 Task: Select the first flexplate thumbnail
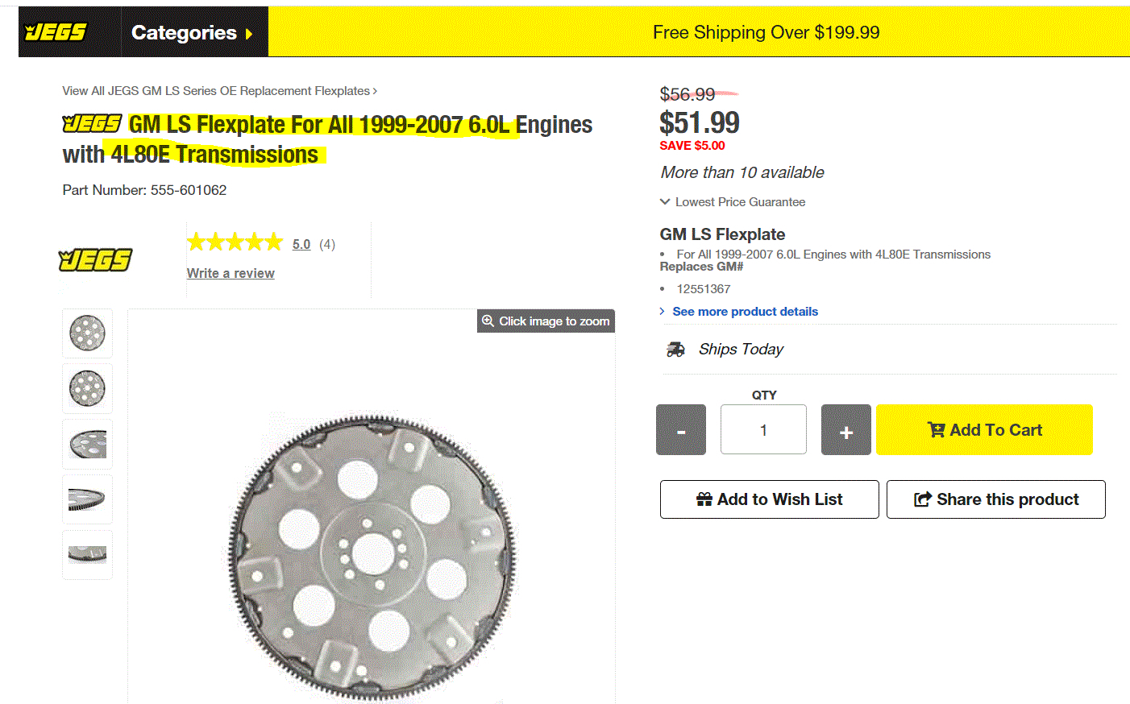[x=87, y=333]
